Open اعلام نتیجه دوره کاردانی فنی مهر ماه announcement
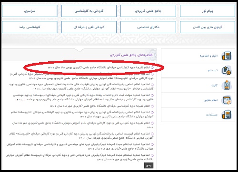This screenshot has height=172, width=238. pos(83,125)
